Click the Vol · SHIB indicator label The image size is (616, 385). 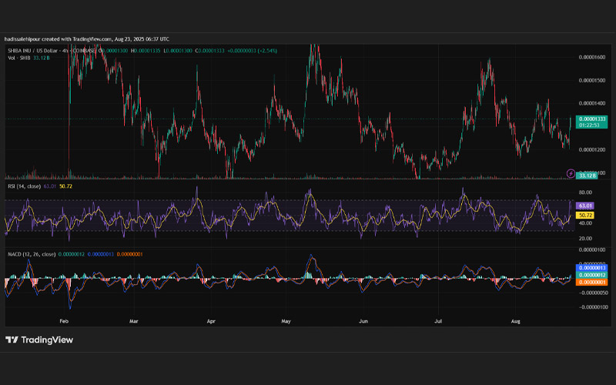coord(18,58)
